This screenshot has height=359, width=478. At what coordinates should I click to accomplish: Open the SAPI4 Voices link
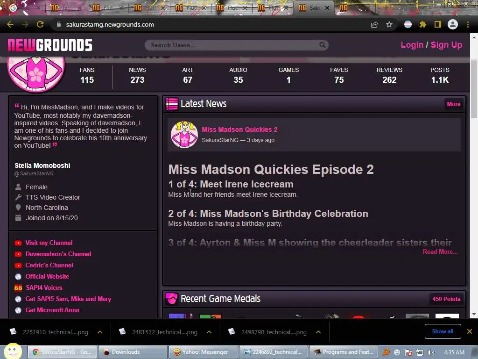(x=44, y=287)
